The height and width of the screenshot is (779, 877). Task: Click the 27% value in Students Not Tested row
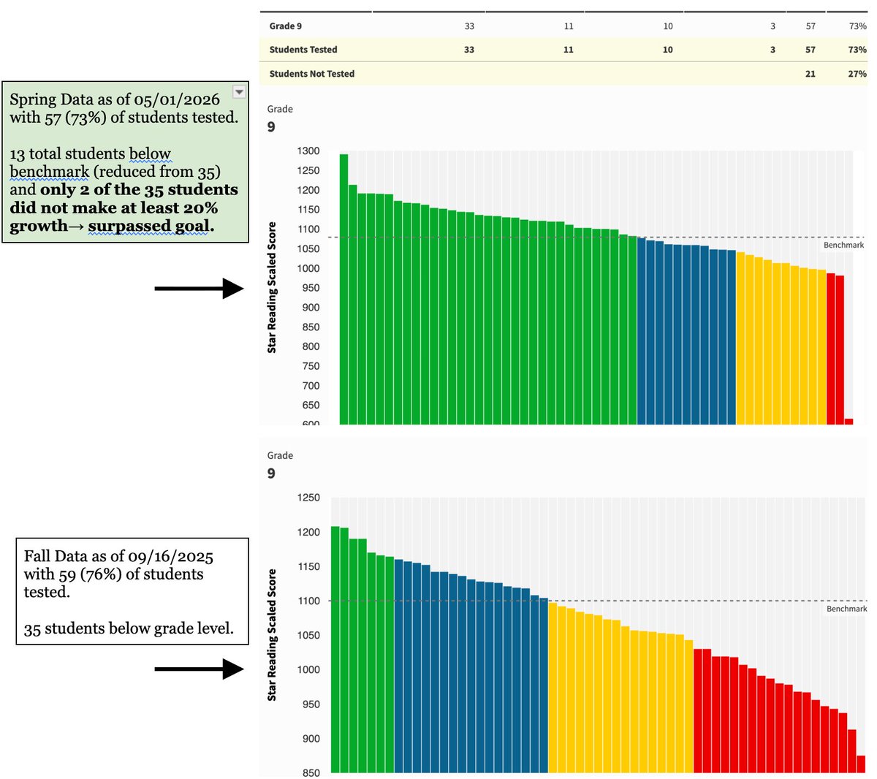[858, 74]
